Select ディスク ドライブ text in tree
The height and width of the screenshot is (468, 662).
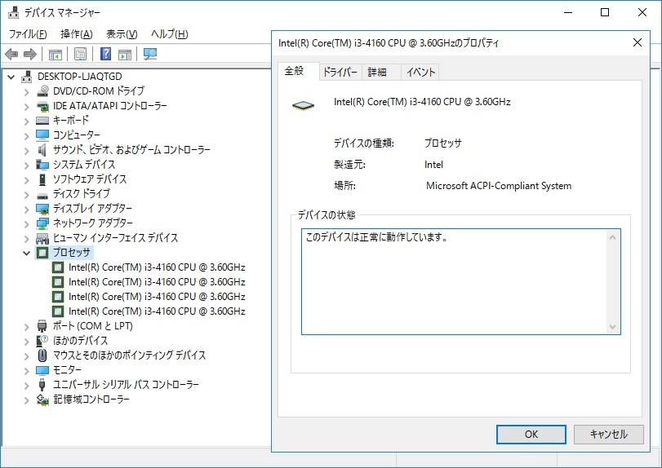click(81, 194)
